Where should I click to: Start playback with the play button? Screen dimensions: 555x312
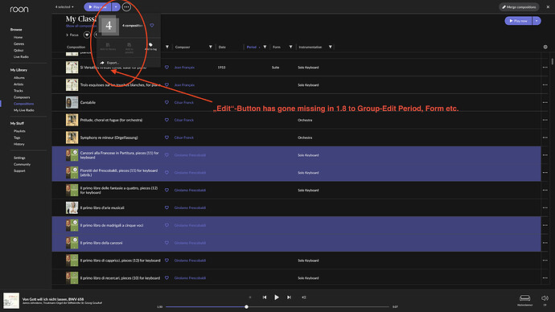coord(277,298)
